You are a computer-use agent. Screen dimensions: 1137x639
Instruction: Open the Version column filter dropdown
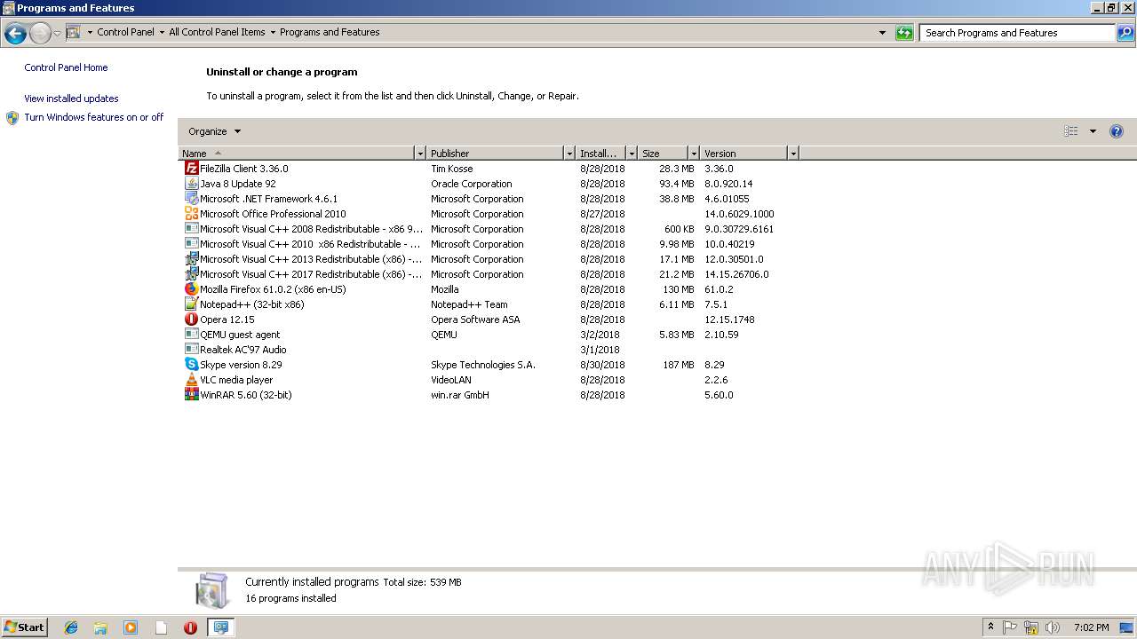click(x=793, y=154)
